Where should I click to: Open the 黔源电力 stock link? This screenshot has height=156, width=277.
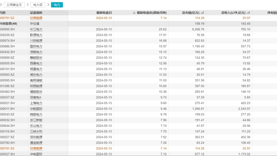click(36, 35)
